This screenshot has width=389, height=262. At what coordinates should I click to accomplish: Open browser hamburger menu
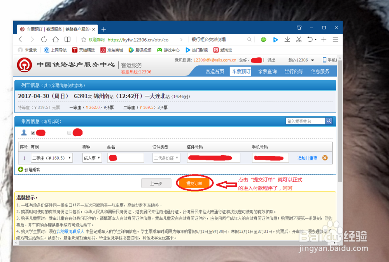tap(335, 39)
